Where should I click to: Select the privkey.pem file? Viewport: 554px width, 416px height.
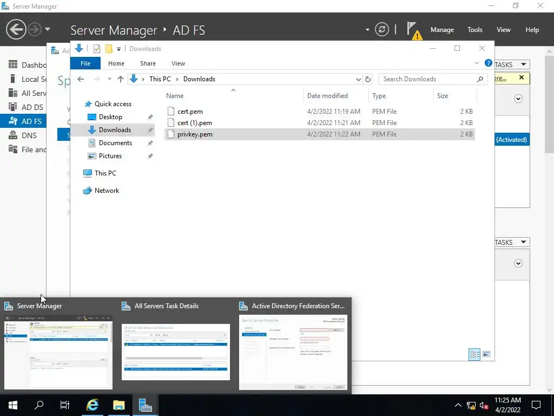(319, 134)
